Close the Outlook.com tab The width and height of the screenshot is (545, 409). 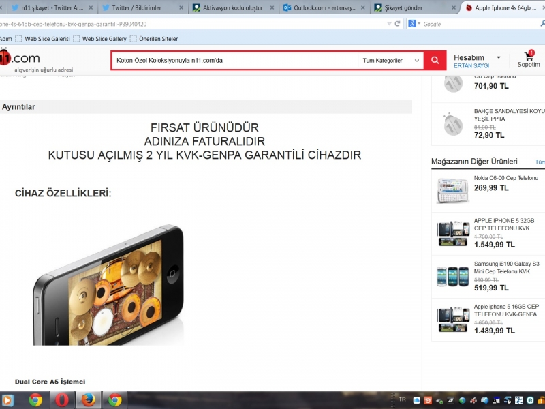point(363,7)
